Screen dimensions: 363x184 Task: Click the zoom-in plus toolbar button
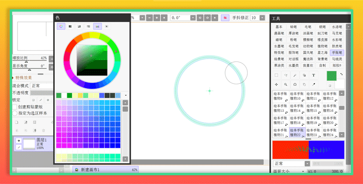point(157,18)
